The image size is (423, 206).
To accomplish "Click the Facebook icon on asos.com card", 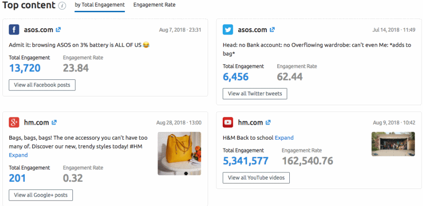I will (x=14, y=30).
